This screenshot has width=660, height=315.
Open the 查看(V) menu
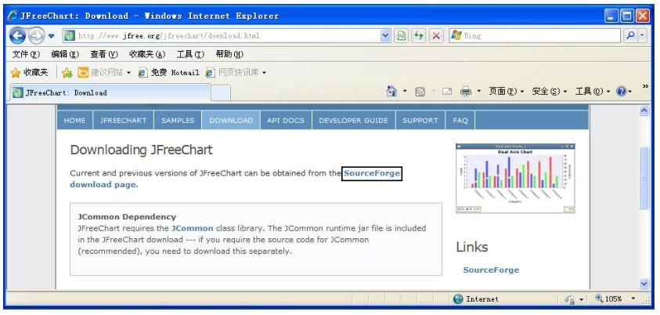coord(104,54)
